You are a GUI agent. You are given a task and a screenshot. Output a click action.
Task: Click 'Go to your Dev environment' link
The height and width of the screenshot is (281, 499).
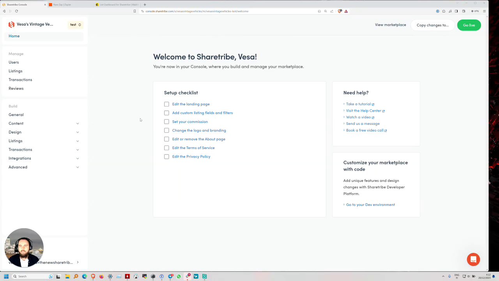(370, 205)
